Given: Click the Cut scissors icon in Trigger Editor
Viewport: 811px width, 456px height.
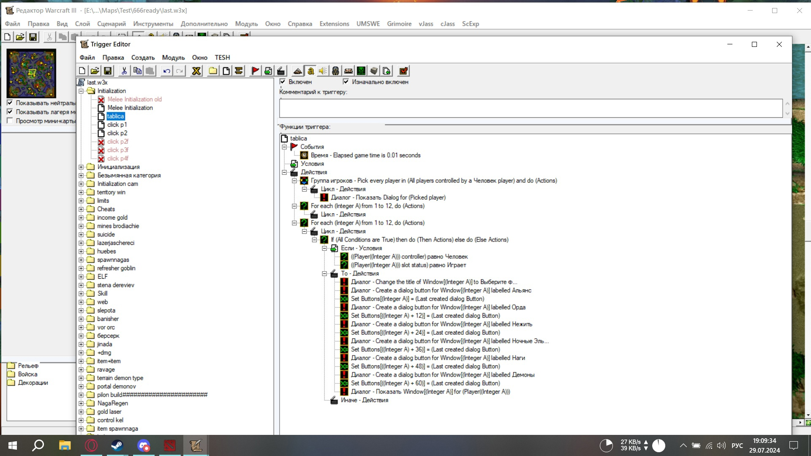Looking at the screenshot, I should (x=124, y=71).
